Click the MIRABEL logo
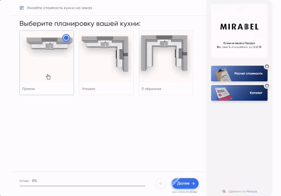281x196 pixels. pos(239,27)
